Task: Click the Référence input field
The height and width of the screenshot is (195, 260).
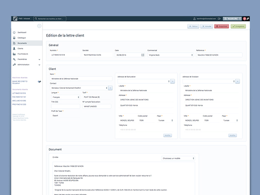Action: pyautogui.click(x=219, y=55)
